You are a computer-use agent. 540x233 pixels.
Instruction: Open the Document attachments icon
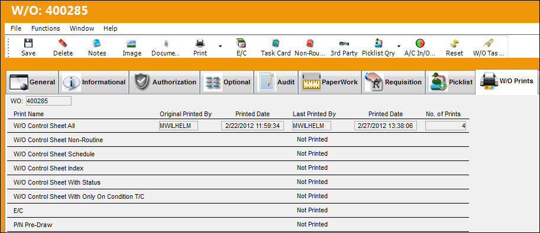[x=166, y=44]
